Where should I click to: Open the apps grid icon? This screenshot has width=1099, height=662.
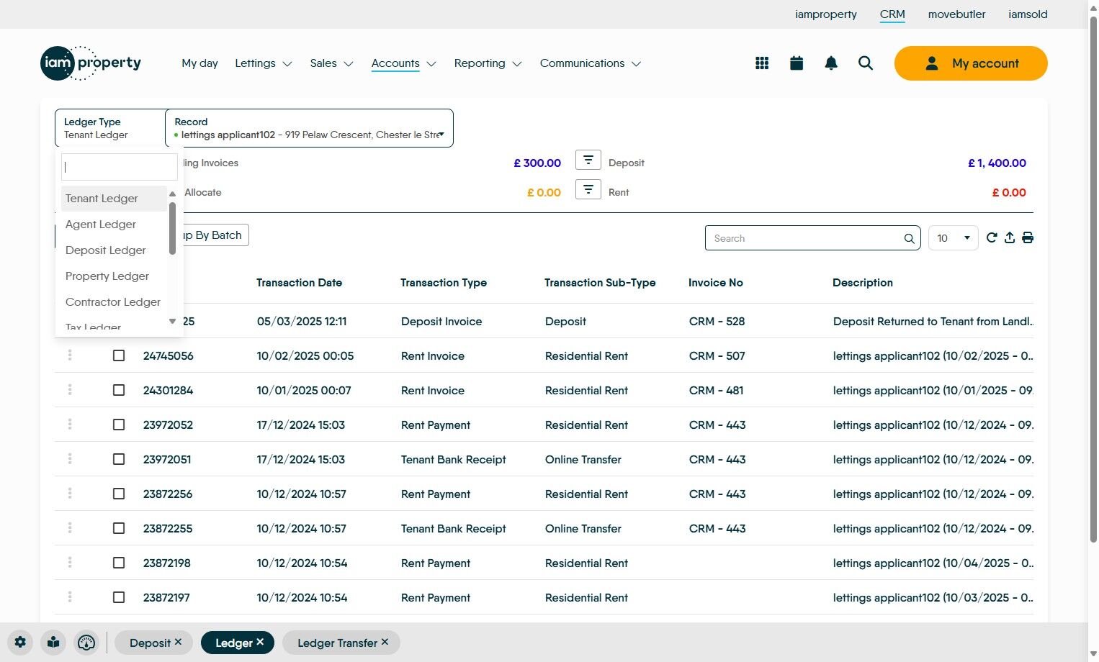pos(762,63)
